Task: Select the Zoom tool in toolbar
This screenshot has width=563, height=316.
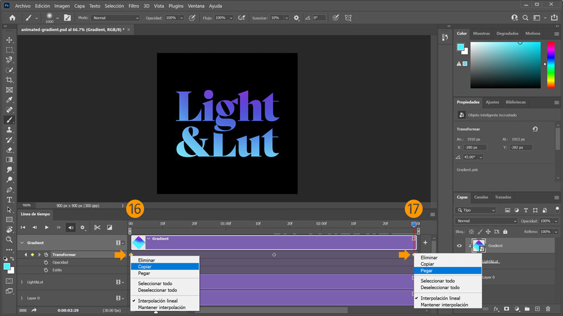Action: (x=9, y=239)
